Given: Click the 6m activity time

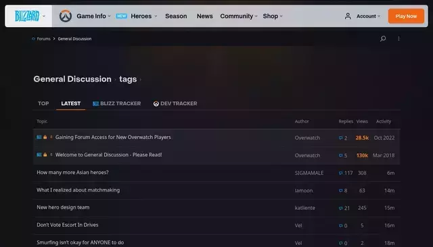Looking at the screenshot, I should [x=391, y=173].
